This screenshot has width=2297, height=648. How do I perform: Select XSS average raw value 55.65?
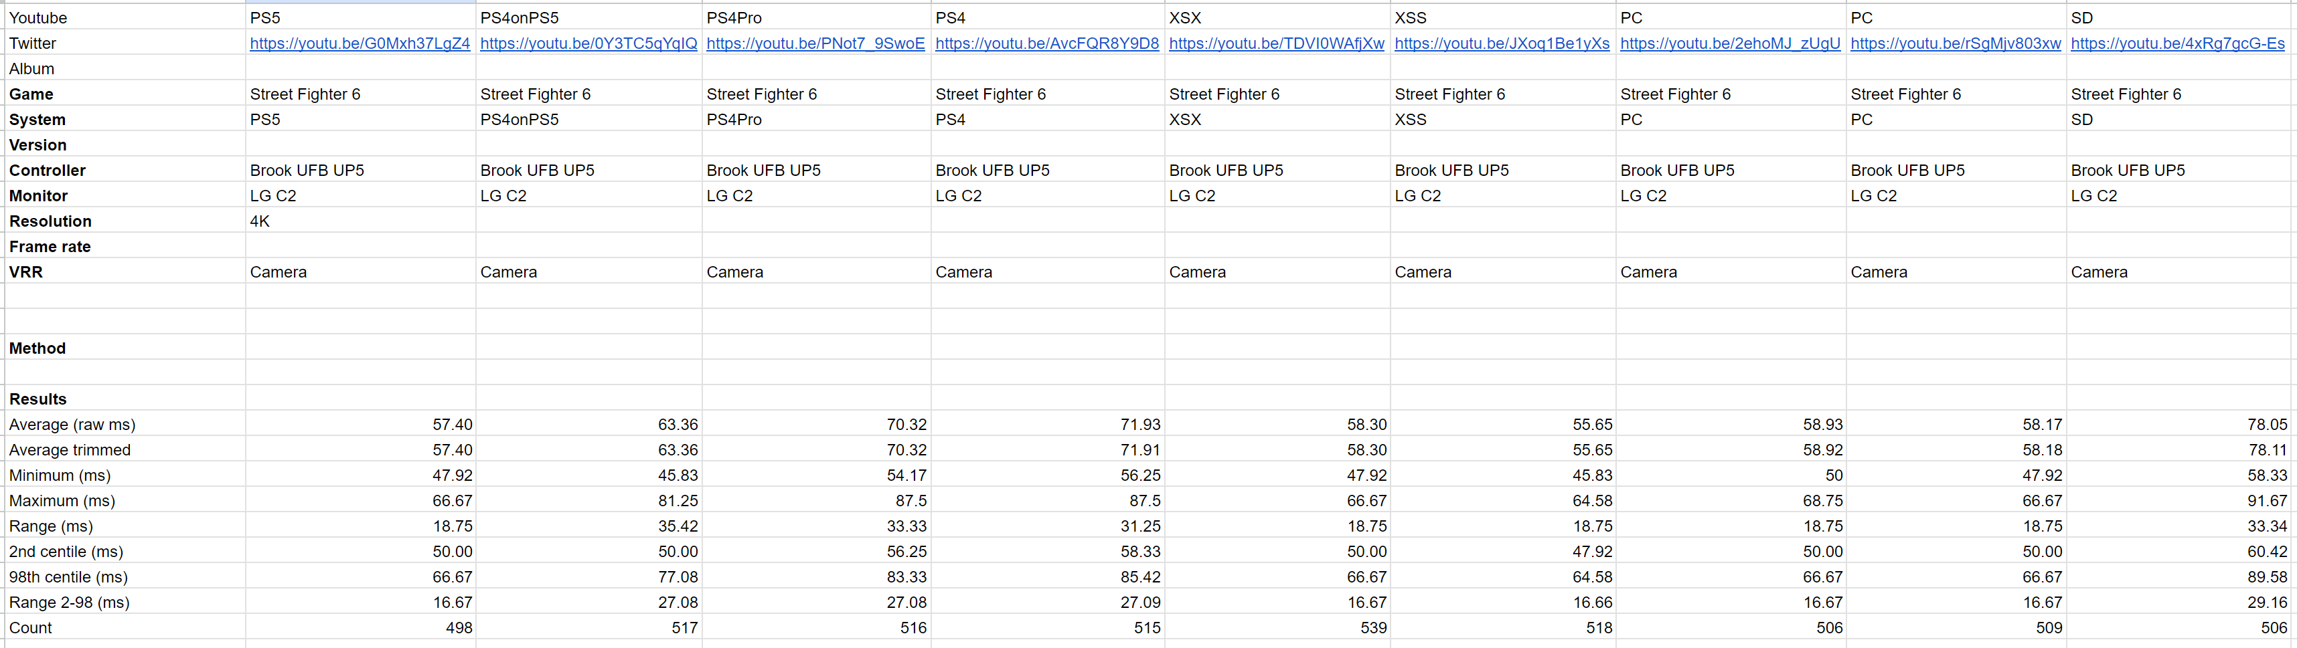coord(1504,425)
